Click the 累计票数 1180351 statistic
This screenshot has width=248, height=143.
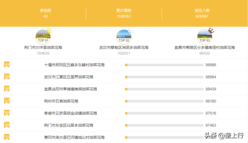pos(124,13)
